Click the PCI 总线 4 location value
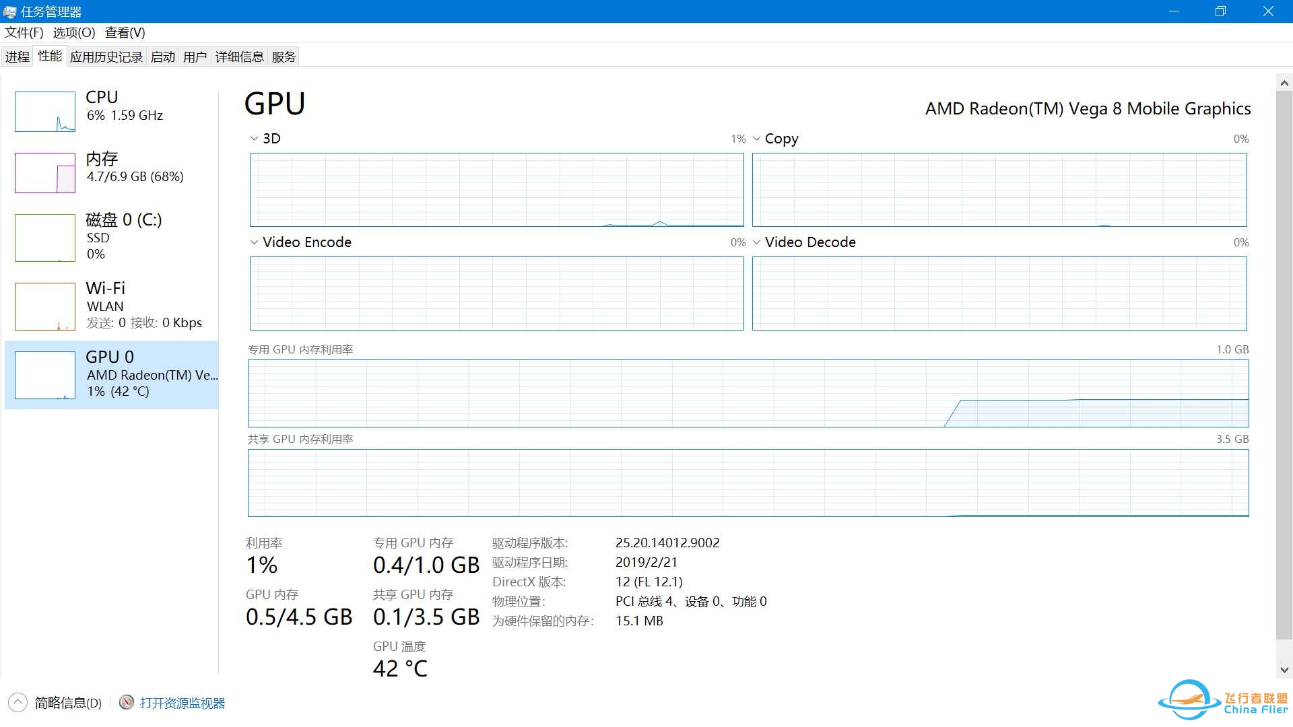The width and height of the screenshot is (1293, 727). tap(691, 601)
